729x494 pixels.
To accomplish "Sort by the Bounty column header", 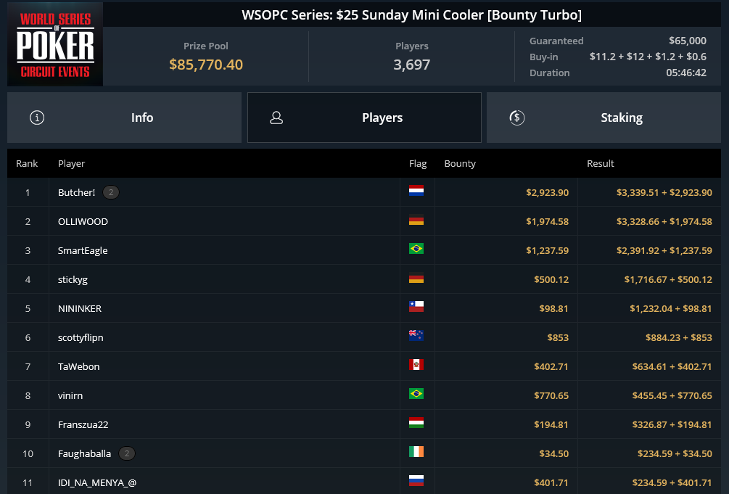I will tap(460, 163).
